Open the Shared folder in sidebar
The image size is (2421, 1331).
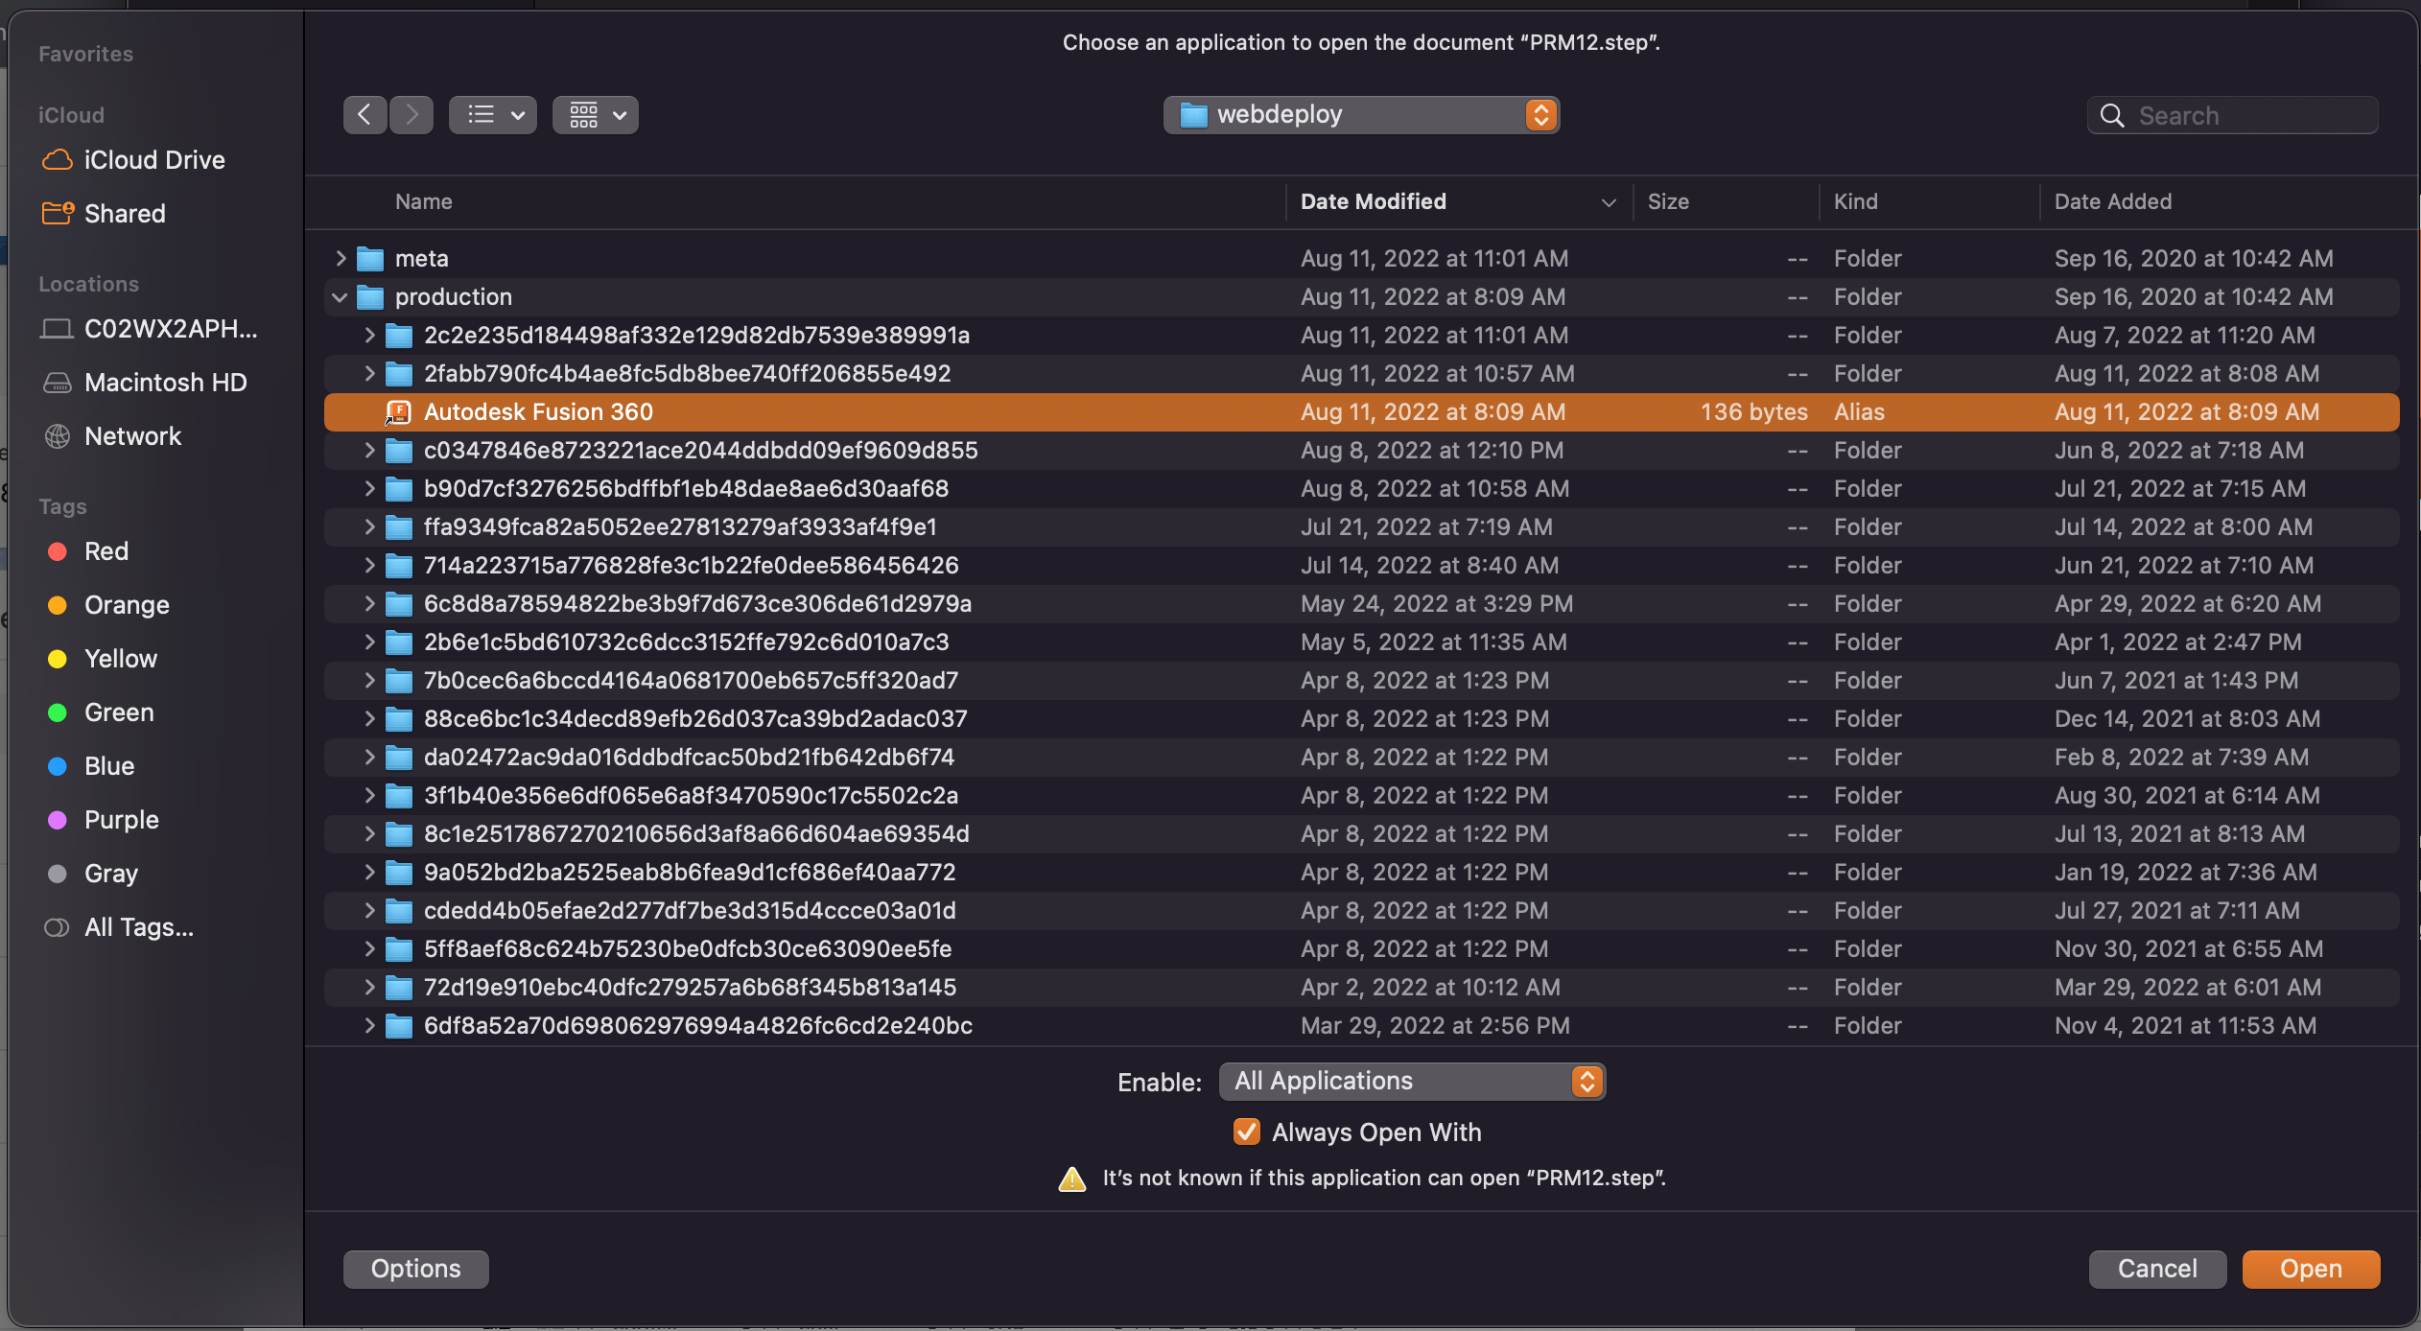125,214
